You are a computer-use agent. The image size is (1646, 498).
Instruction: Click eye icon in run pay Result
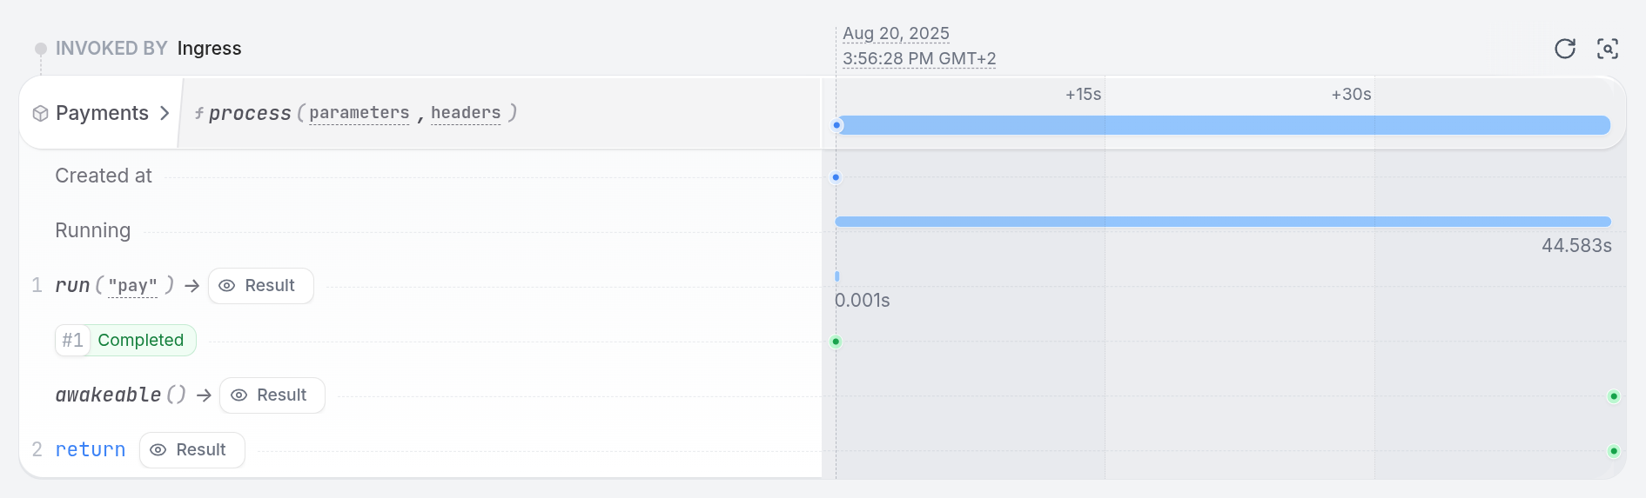227,286
